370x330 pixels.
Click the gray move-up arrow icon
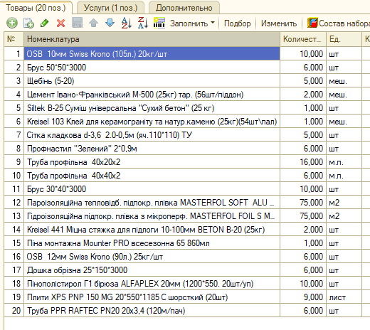click(x=93, y=23)
